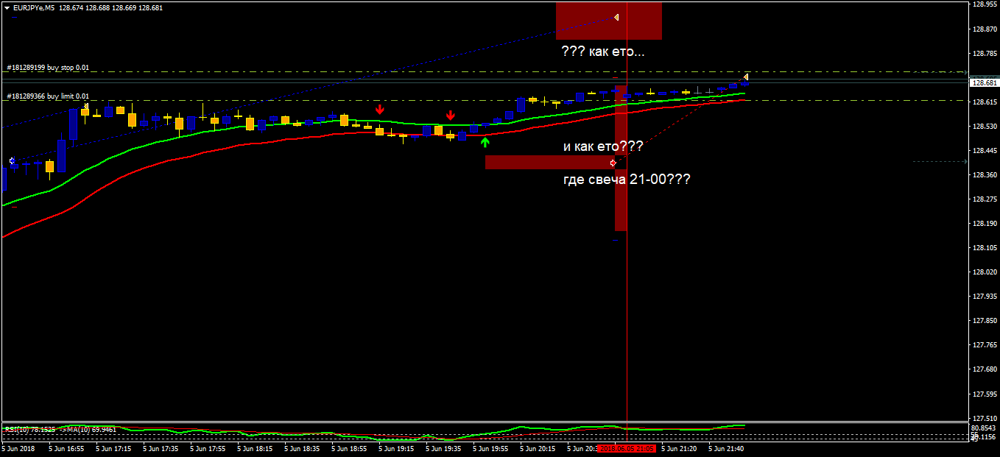Click the 128.870 price scale value
Viewport: 1000px width, 457px height.
coord(985,29)
